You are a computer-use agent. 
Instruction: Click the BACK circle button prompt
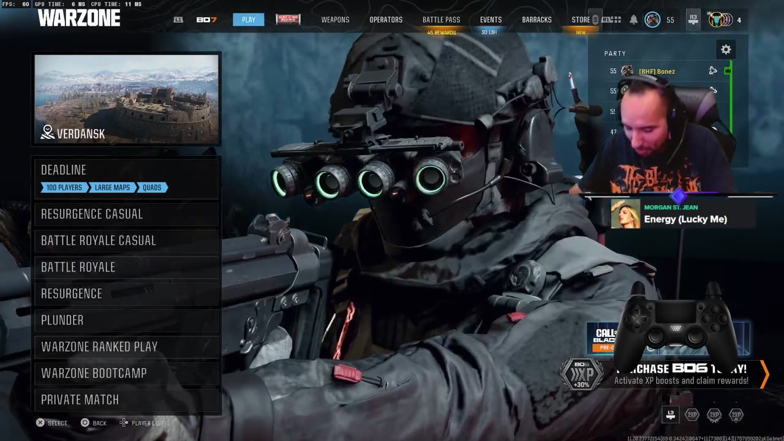pyautogui.click(x=94, y=423)
